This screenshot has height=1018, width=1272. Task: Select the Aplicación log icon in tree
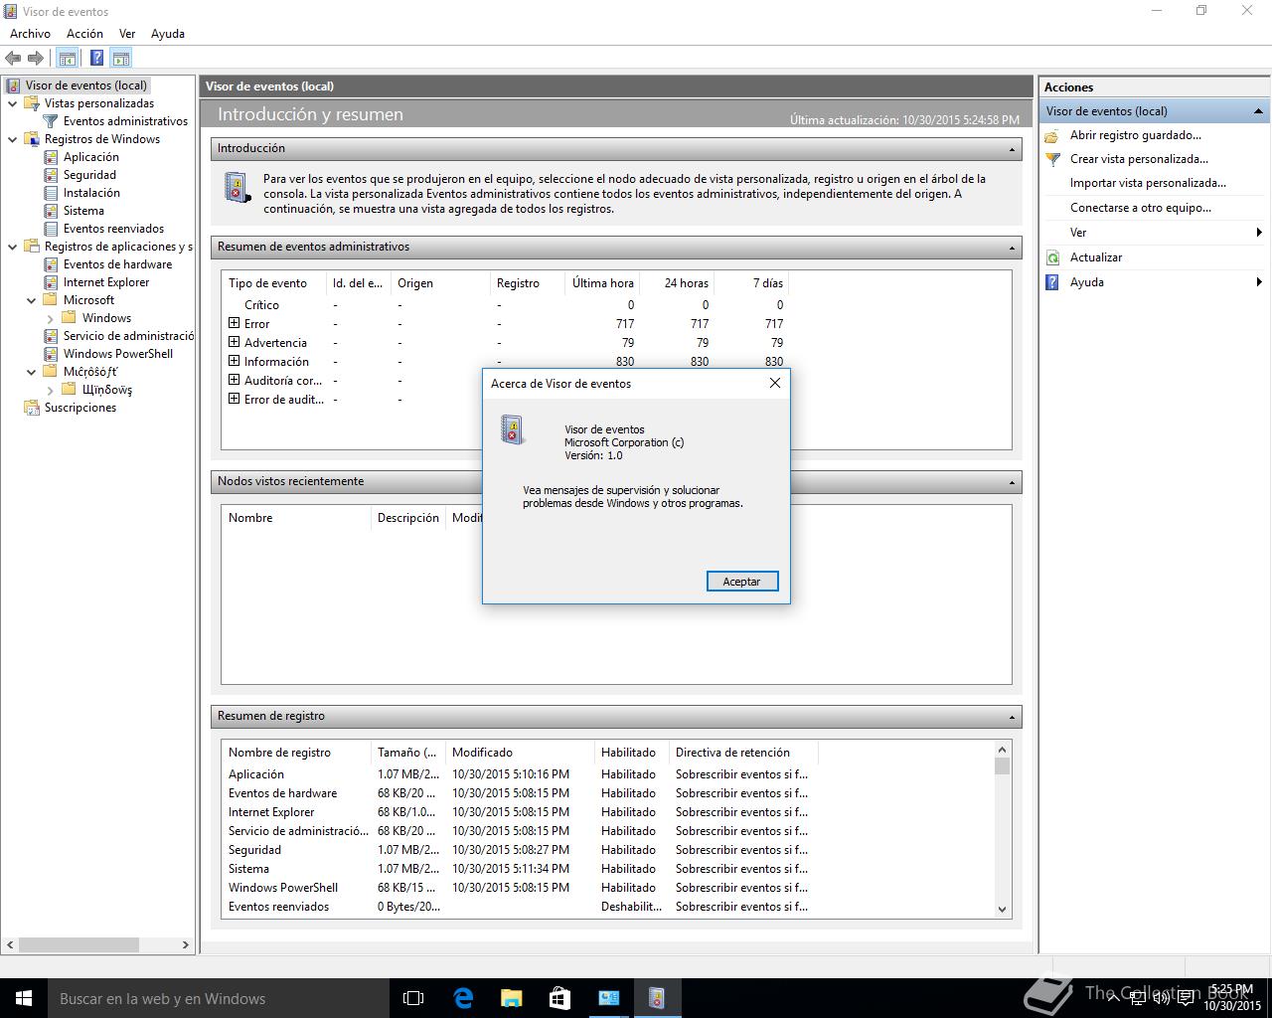tap(51, 157)
